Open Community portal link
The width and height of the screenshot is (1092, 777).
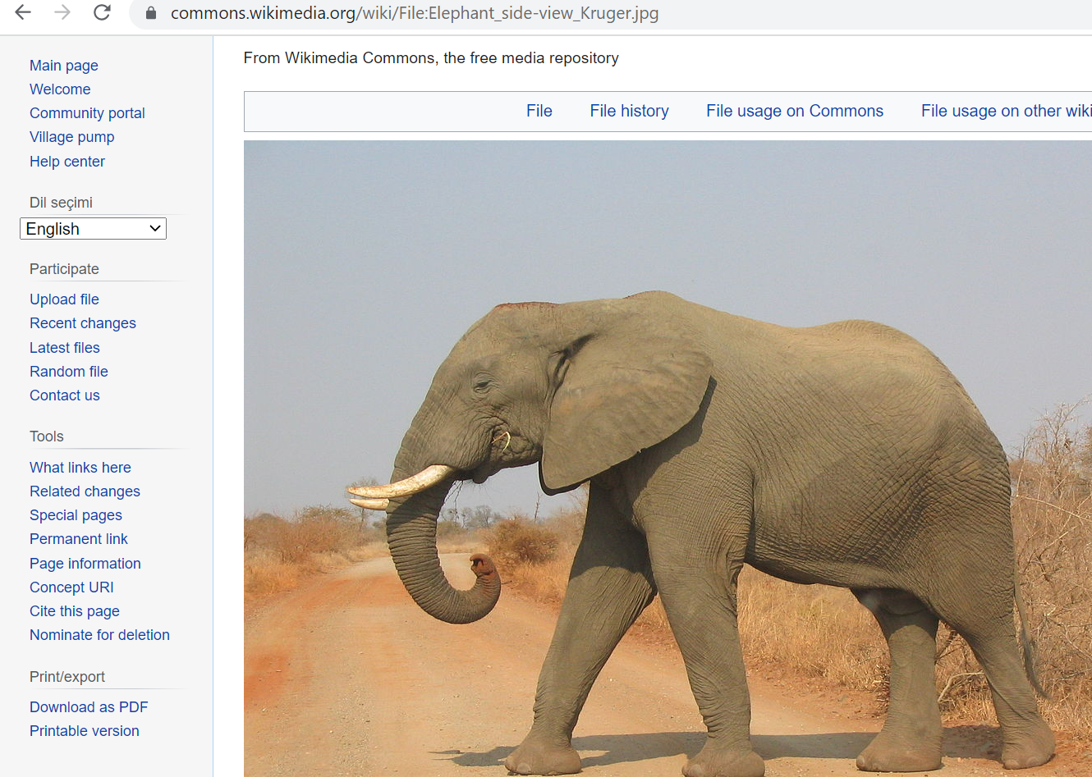click(87, 113)
